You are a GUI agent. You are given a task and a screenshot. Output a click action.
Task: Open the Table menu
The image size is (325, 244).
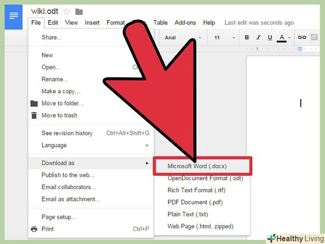tap(160, 23)
